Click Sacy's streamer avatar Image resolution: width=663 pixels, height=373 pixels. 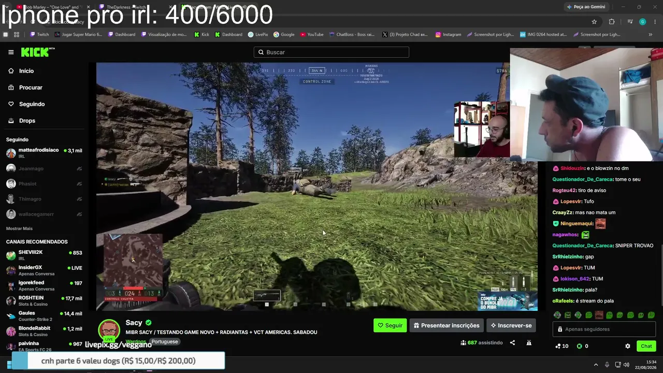pos(109,330)
